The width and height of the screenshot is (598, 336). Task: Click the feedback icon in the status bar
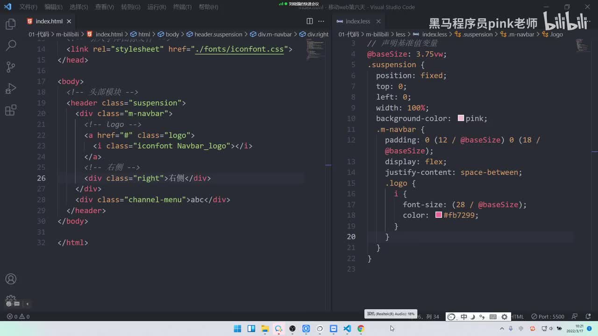[575, 316]
